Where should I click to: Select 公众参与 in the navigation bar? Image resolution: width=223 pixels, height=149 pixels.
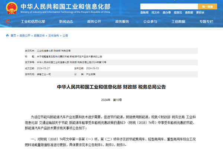[150, 22]
